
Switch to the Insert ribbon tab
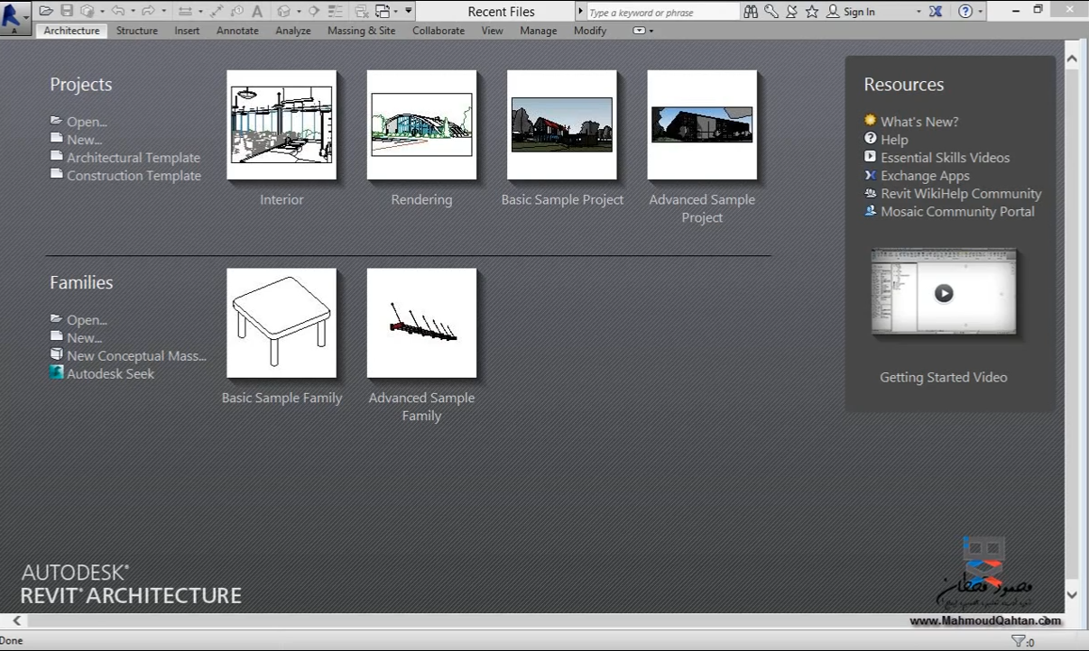[x=187, y=31]
